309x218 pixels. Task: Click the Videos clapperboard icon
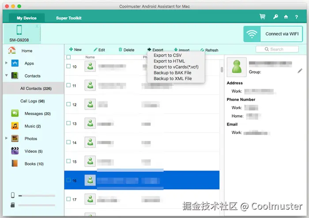coord(15,151)
